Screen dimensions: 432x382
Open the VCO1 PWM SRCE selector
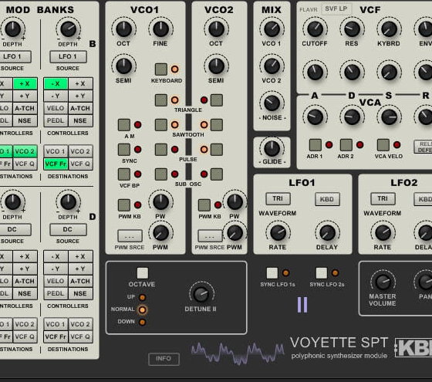point(130,236)
